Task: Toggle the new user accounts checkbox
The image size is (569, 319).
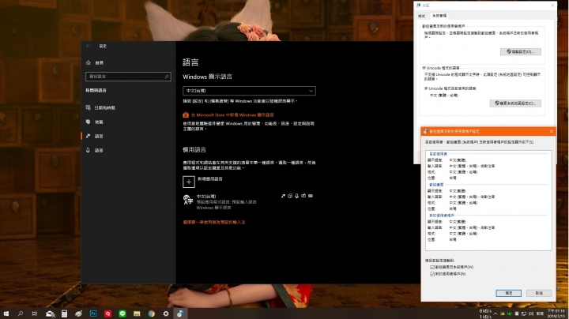Action: click(432, 274)
